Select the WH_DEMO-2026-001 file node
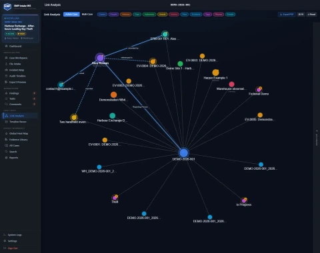The height and width of the screenshot is (253, 320). tap(99, 167)
